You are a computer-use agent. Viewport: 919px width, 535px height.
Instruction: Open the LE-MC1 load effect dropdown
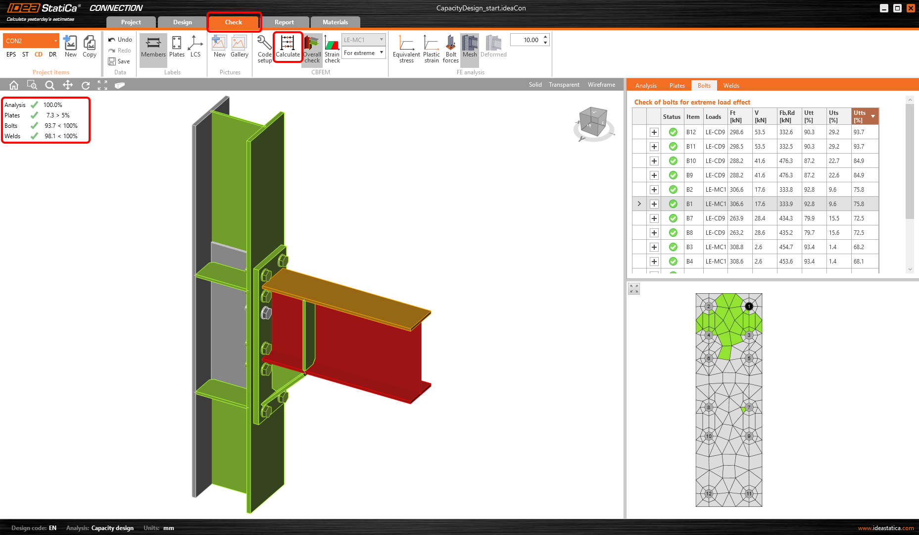click(x=364, y=40)
